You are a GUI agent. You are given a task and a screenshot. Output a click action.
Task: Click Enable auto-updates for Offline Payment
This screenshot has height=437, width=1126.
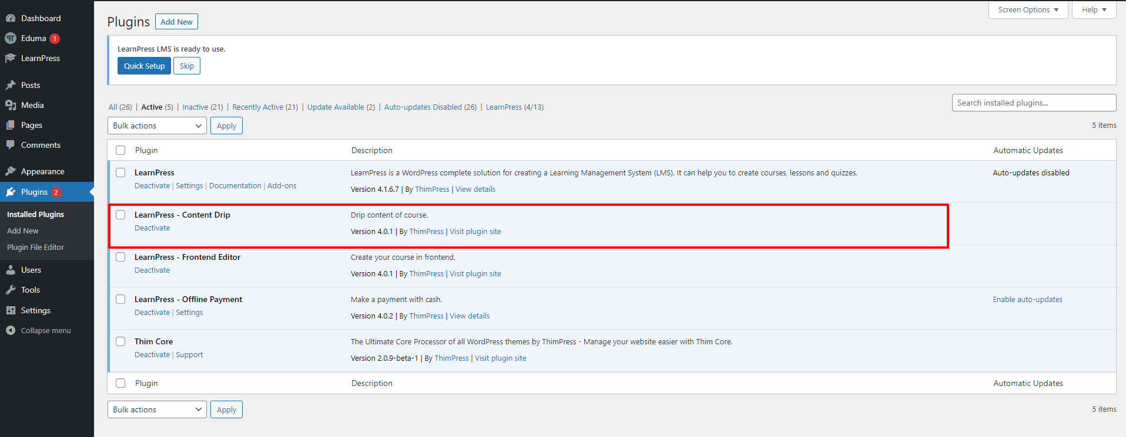pos(1028,300)
